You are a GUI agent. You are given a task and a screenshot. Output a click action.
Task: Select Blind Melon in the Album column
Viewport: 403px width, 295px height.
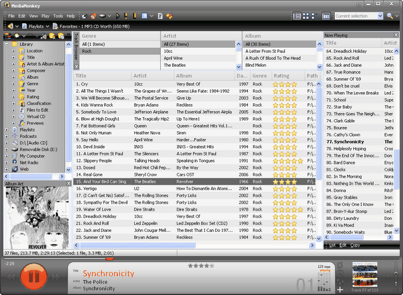279,65
